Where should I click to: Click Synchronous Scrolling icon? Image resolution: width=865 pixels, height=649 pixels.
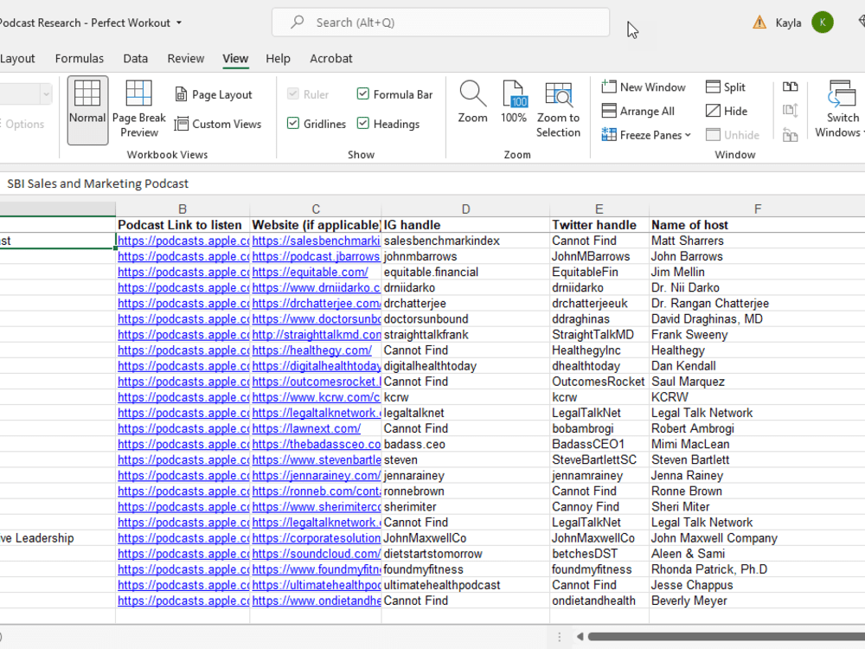pos(790,111)
